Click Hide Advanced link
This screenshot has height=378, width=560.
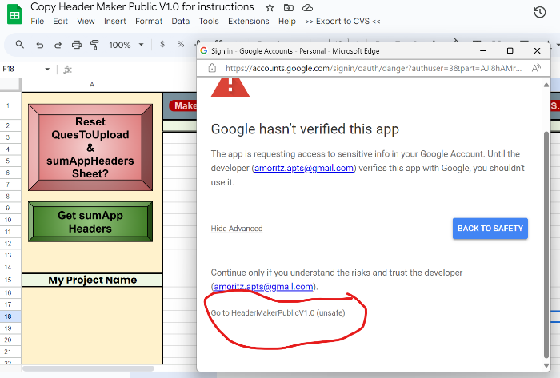237,229
